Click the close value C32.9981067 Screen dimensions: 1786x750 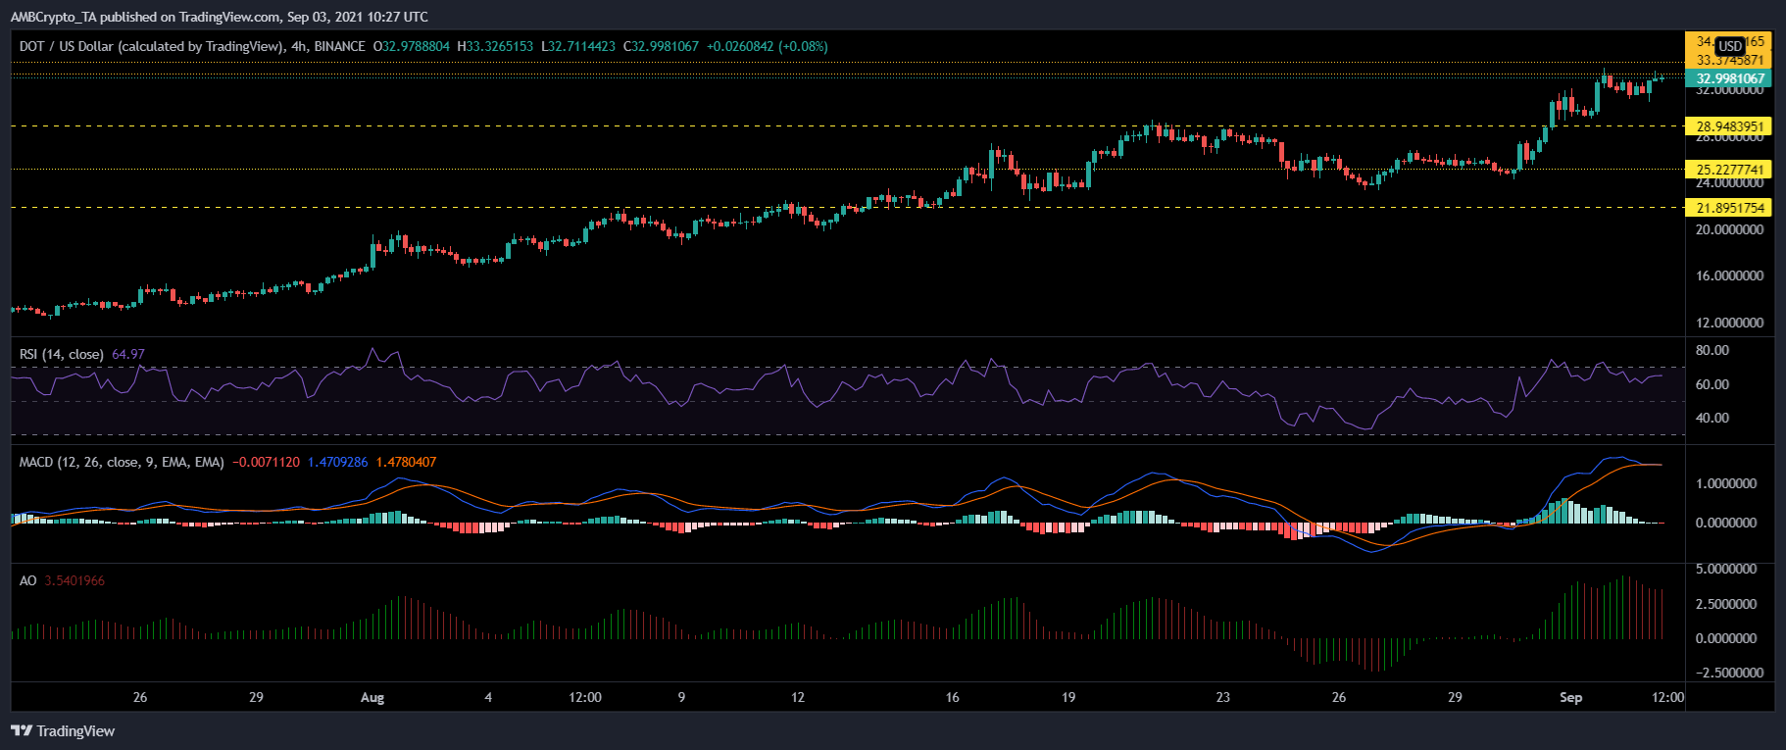(661, 46)
